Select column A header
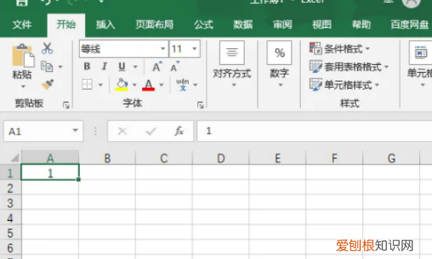 coord(50,158)
